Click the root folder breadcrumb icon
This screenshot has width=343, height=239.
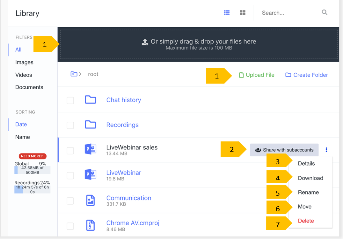(x=74, y=74)
